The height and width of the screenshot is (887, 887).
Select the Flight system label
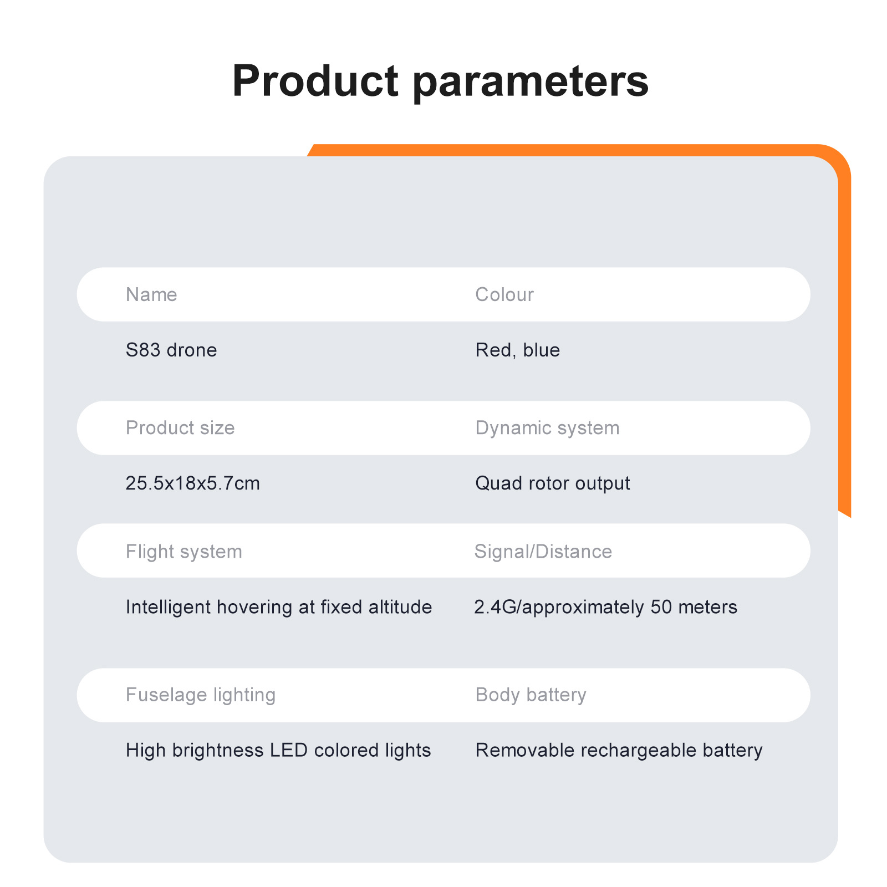click(x=184, y=552)
